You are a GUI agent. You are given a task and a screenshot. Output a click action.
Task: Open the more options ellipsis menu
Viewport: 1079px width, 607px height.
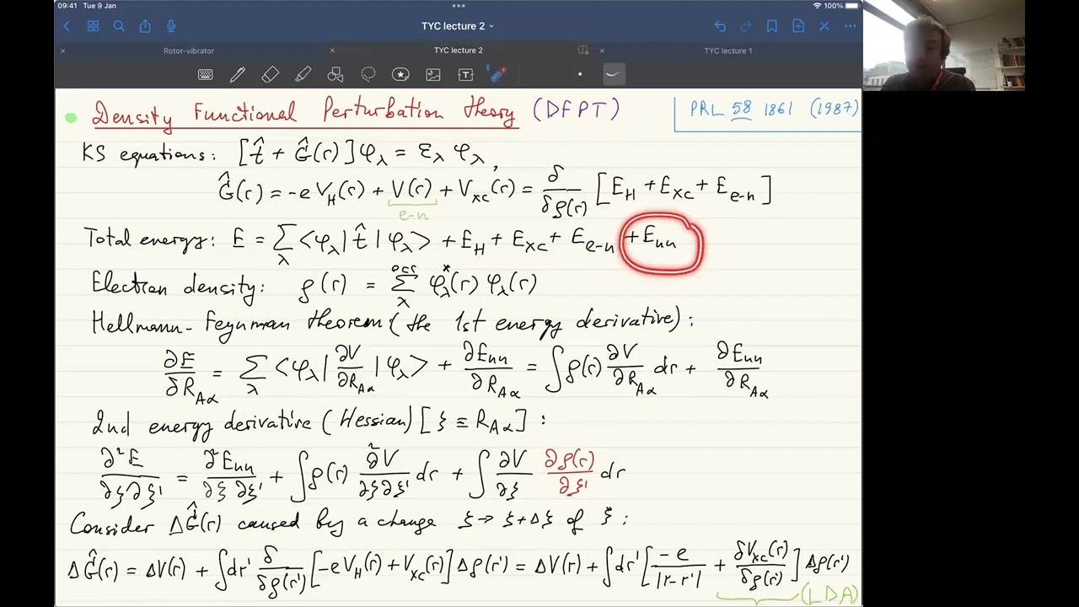850,26
